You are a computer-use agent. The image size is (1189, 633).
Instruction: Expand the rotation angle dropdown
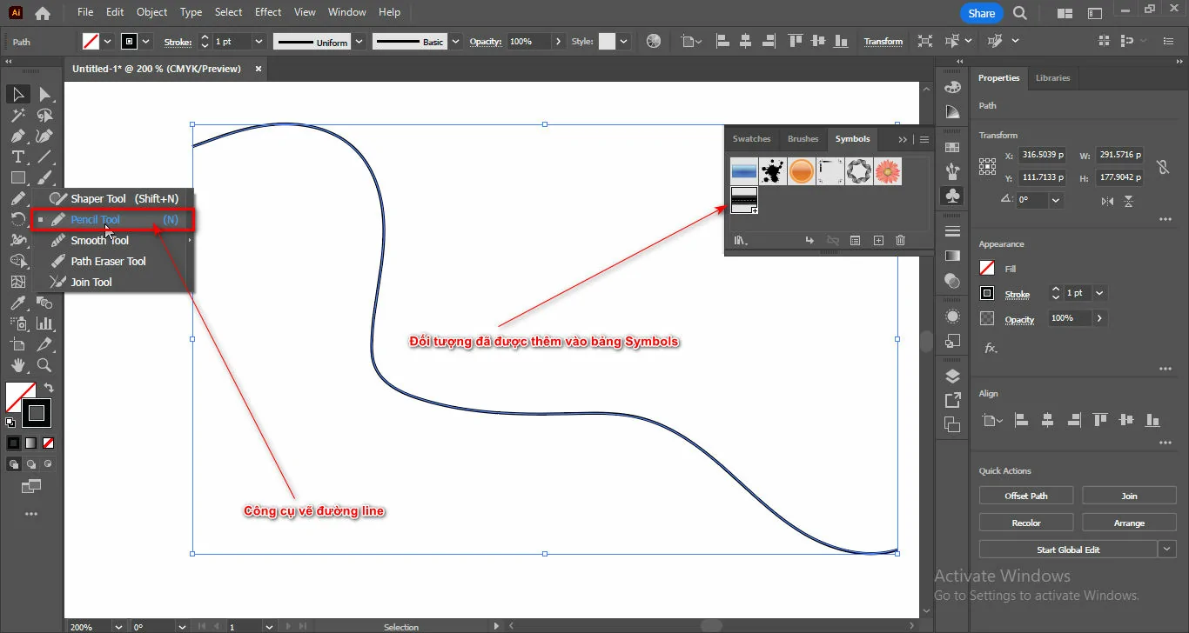tap(1056, 200)
